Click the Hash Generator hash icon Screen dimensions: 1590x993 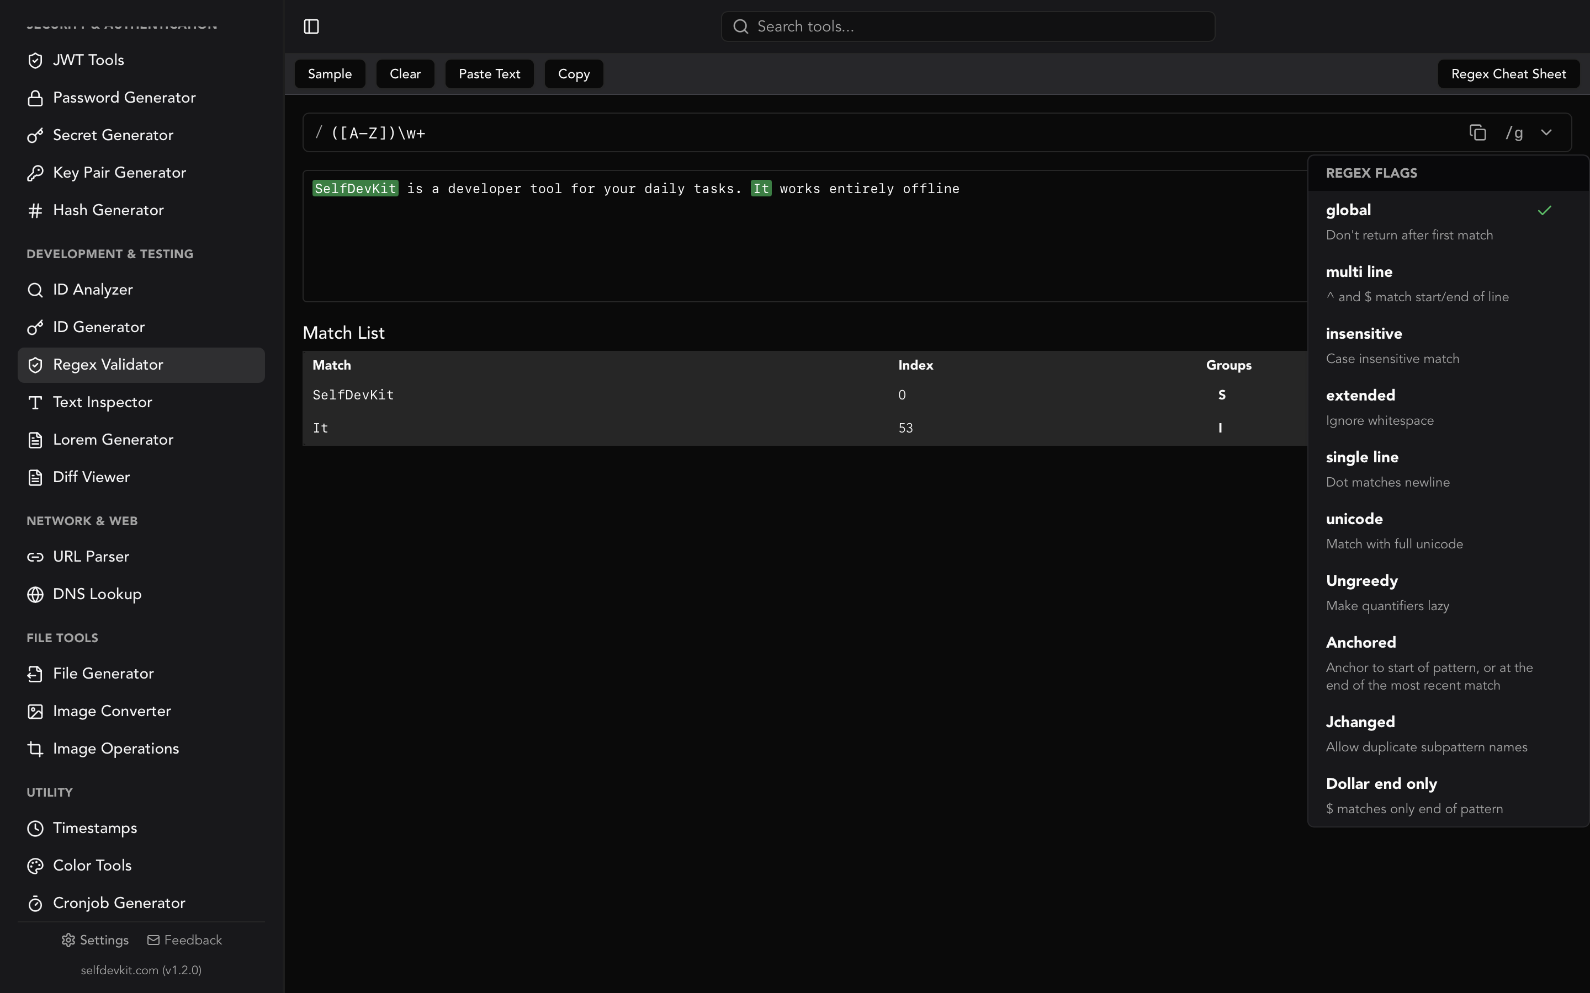(x=35, y=210)
